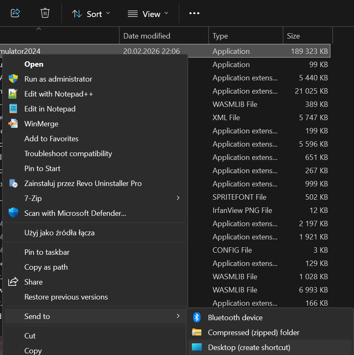Click the Delete trash can icon
The width and height of the screenshot is (354, 355).
pos(45,13)
